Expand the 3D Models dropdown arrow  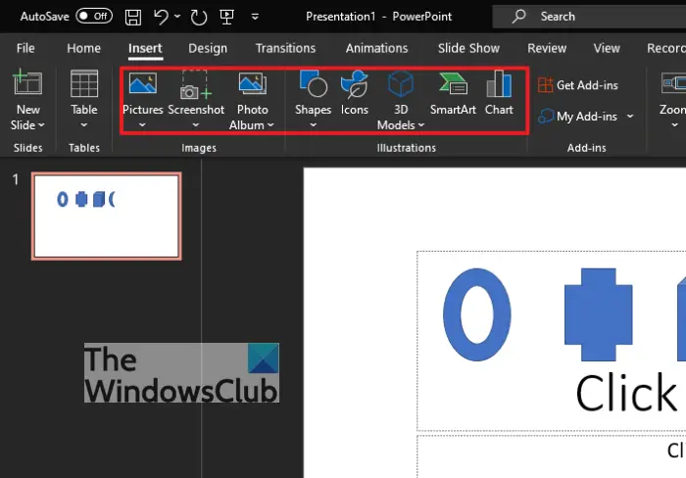(x=421, y=125)
